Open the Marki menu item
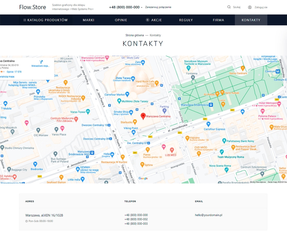This screenshot has height=237, width=287. (x=89, y=20)
